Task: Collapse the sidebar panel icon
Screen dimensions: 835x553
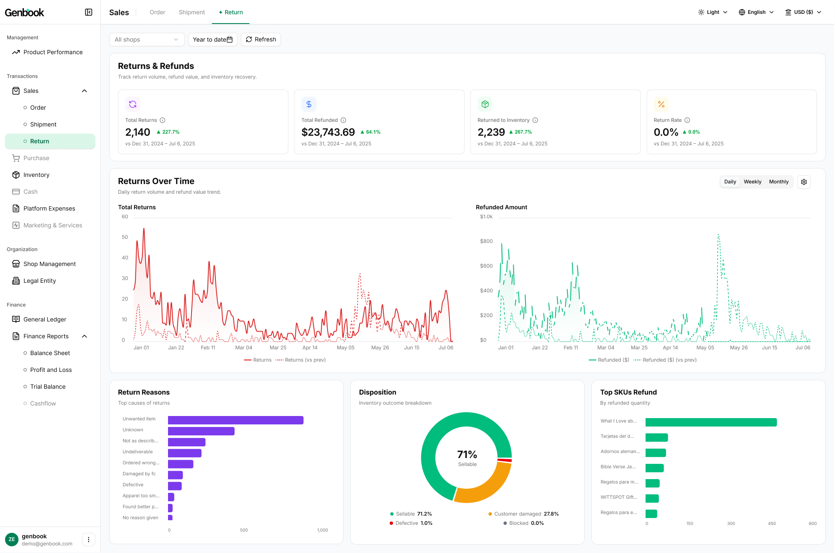Action: click(x=89, y=12)
